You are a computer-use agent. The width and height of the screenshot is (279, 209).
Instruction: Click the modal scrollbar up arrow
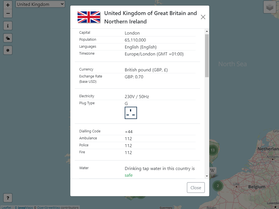click(x=207, y=31)
